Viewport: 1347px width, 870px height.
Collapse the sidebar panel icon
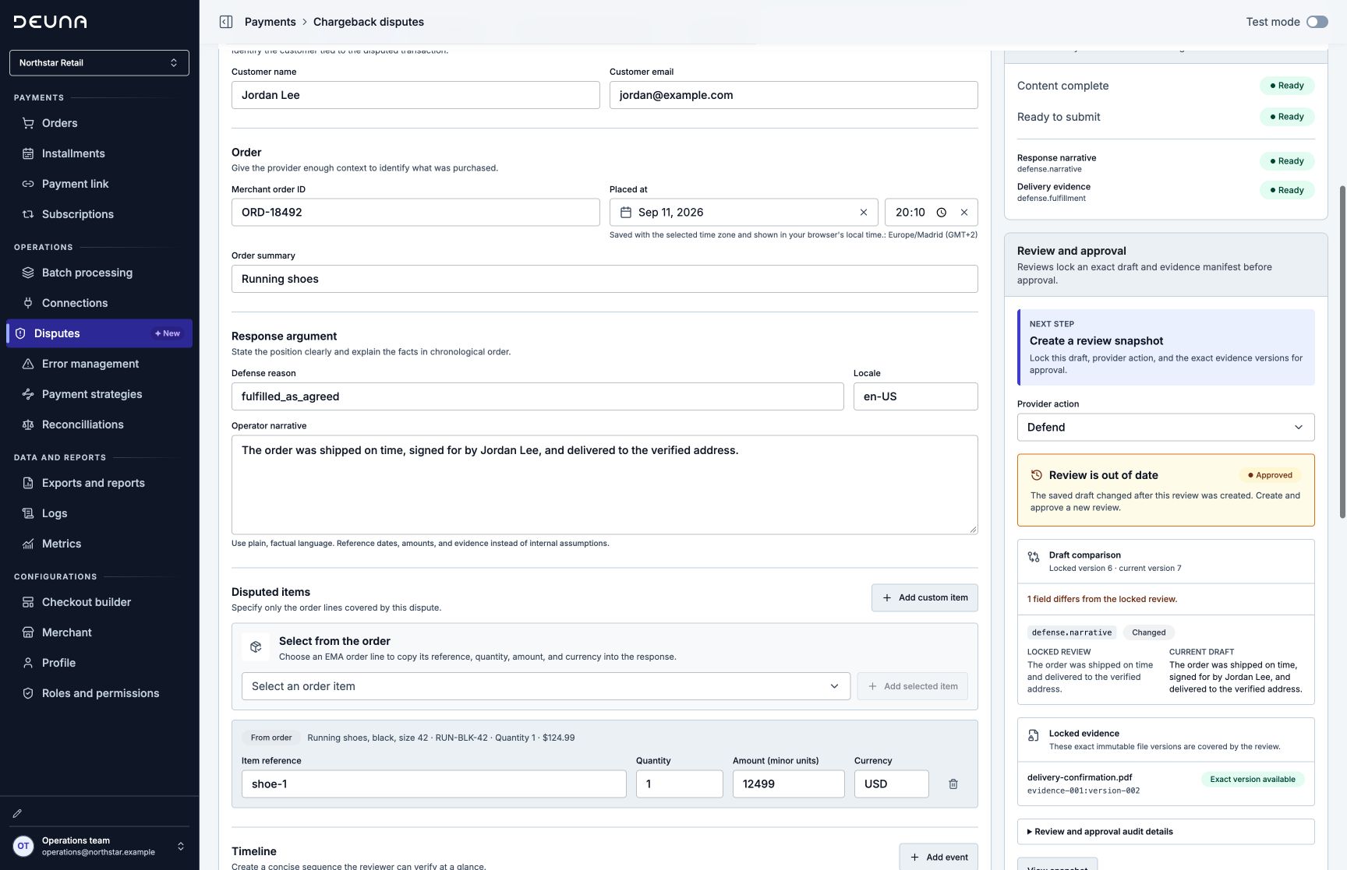(x=226, y=22)
